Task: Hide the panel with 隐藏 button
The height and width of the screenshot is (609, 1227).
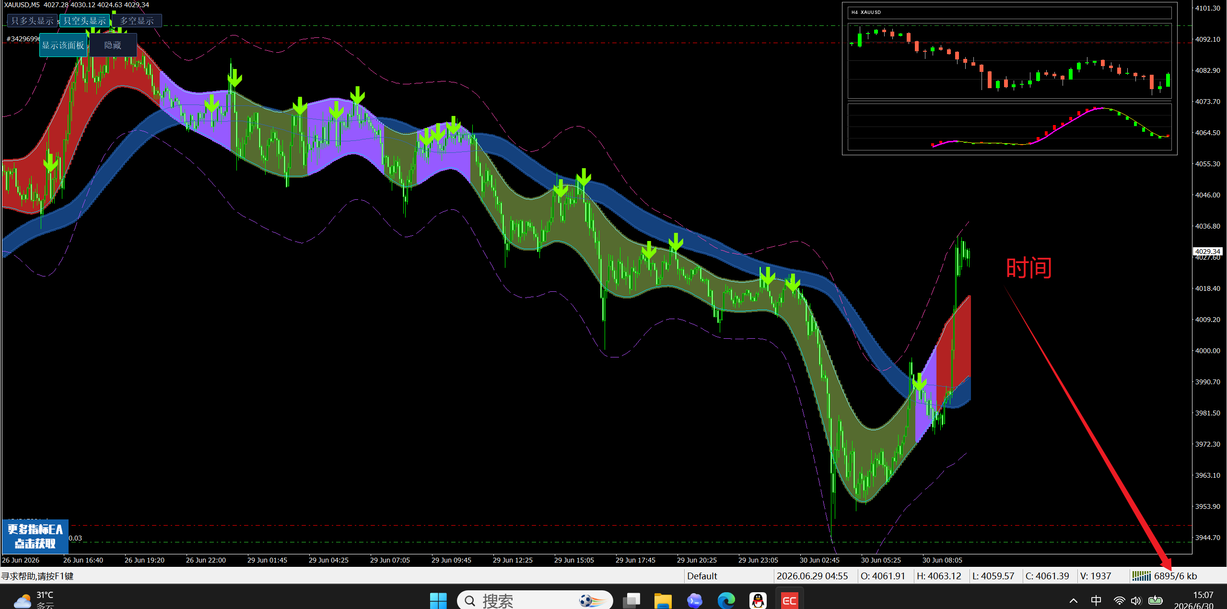Action: 113,45
